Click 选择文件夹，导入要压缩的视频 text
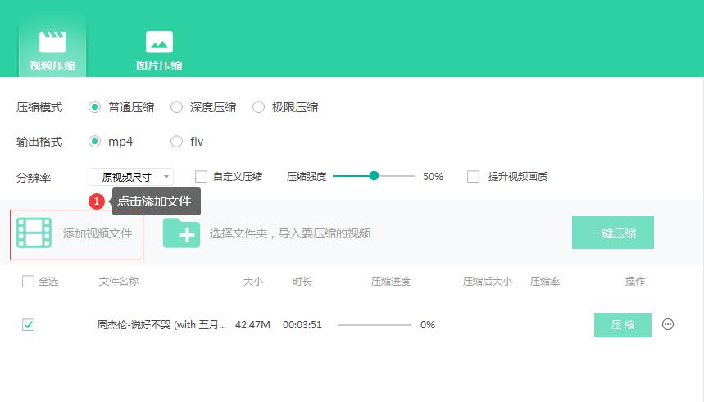 (x=290, y=233)
